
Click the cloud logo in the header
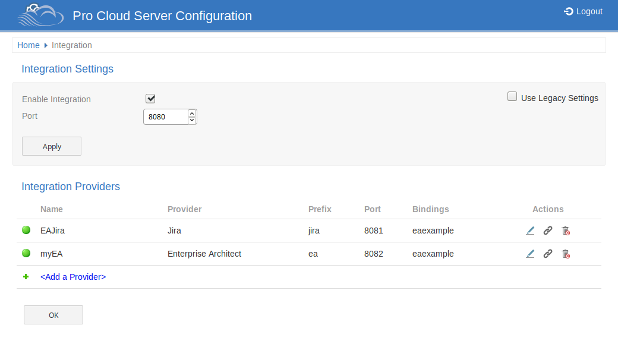point(40,15)
